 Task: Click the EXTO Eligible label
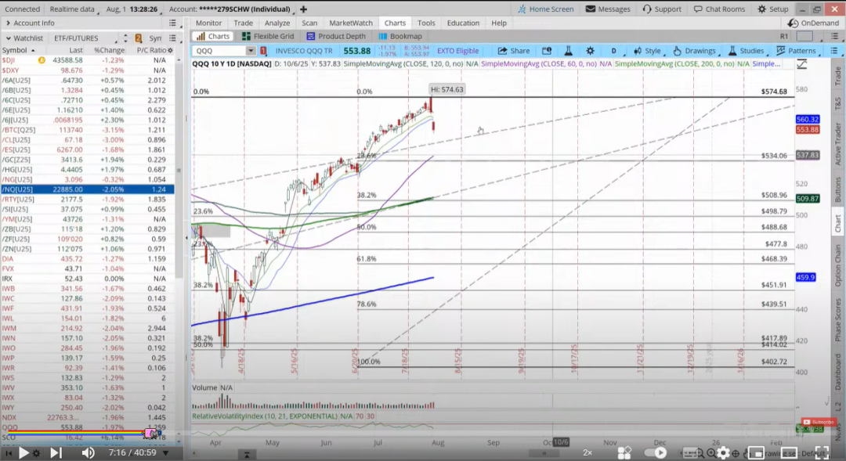click(457, 51)
